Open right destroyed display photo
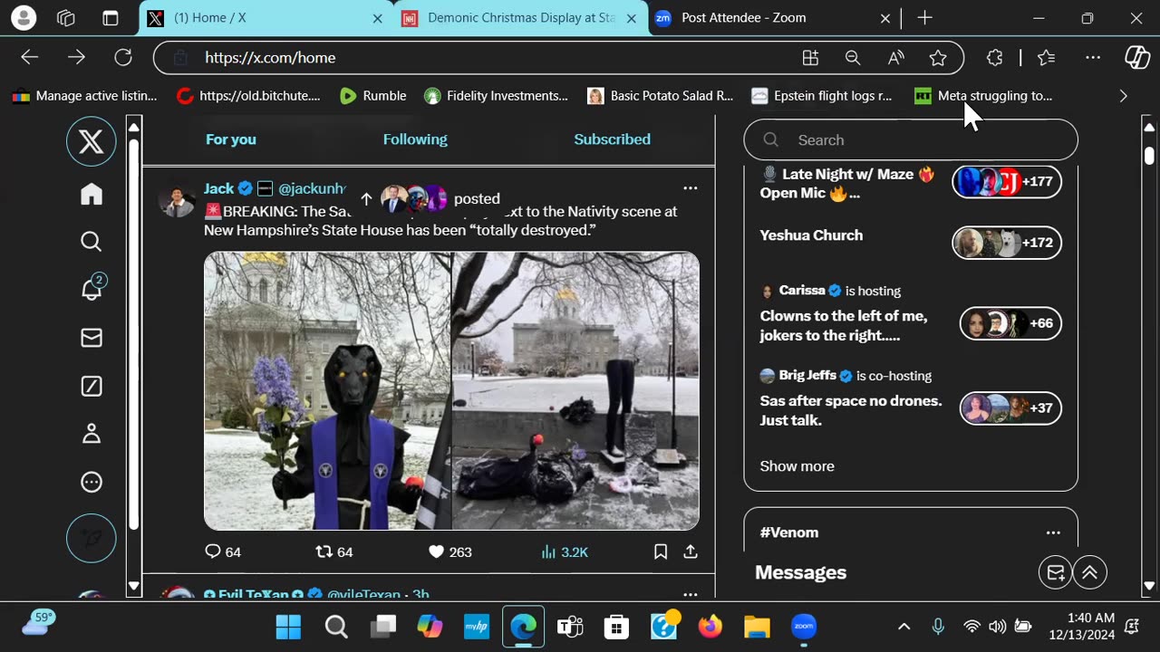1160x652 pixels. tap(576, 391)
